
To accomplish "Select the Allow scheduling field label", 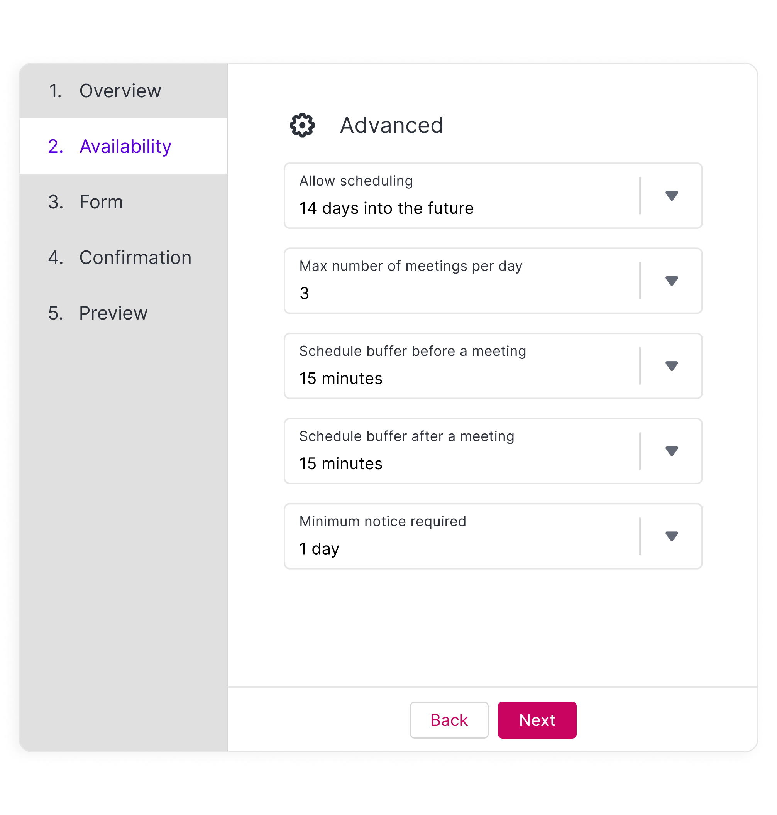I will click(356, 181).
